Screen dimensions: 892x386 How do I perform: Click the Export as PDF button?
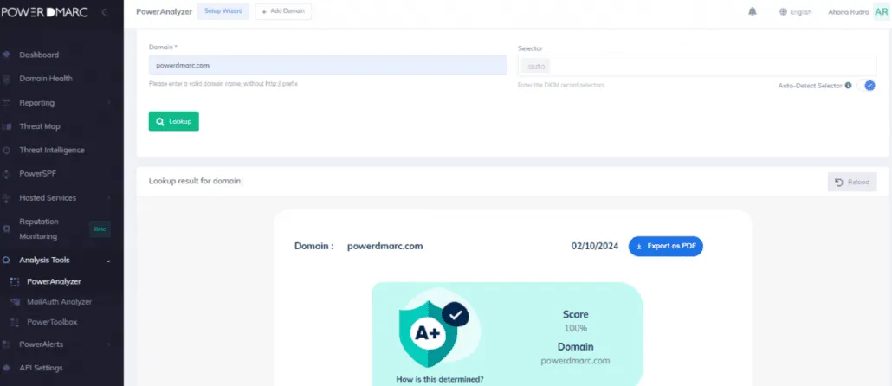point(666,246)
